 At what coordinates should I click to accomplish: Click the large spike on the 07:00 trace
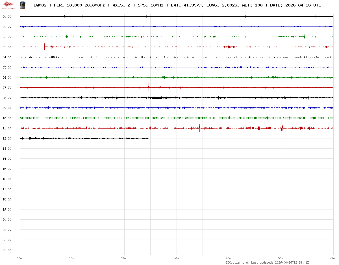click(x=149, y=87)
